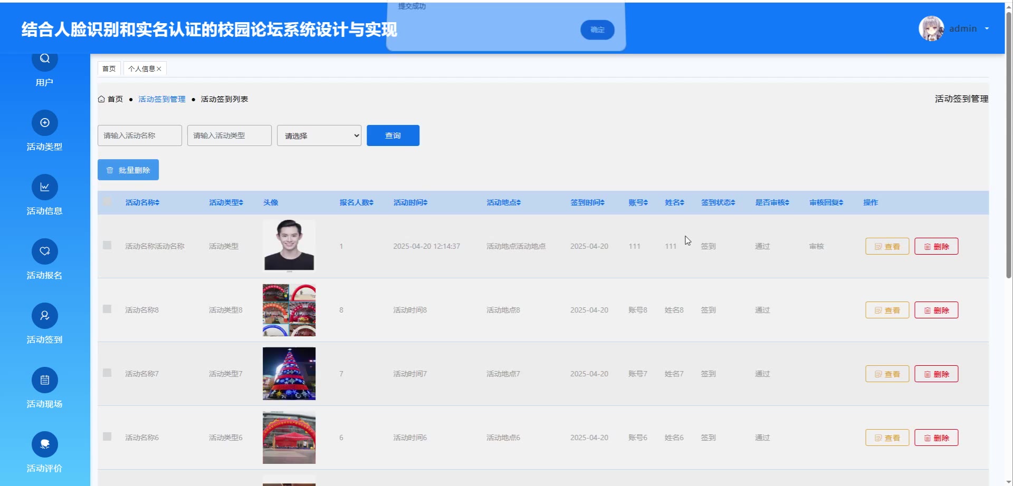Open the 活动类型 sidebar icon

pyautogui.click(x=45, y=123)
